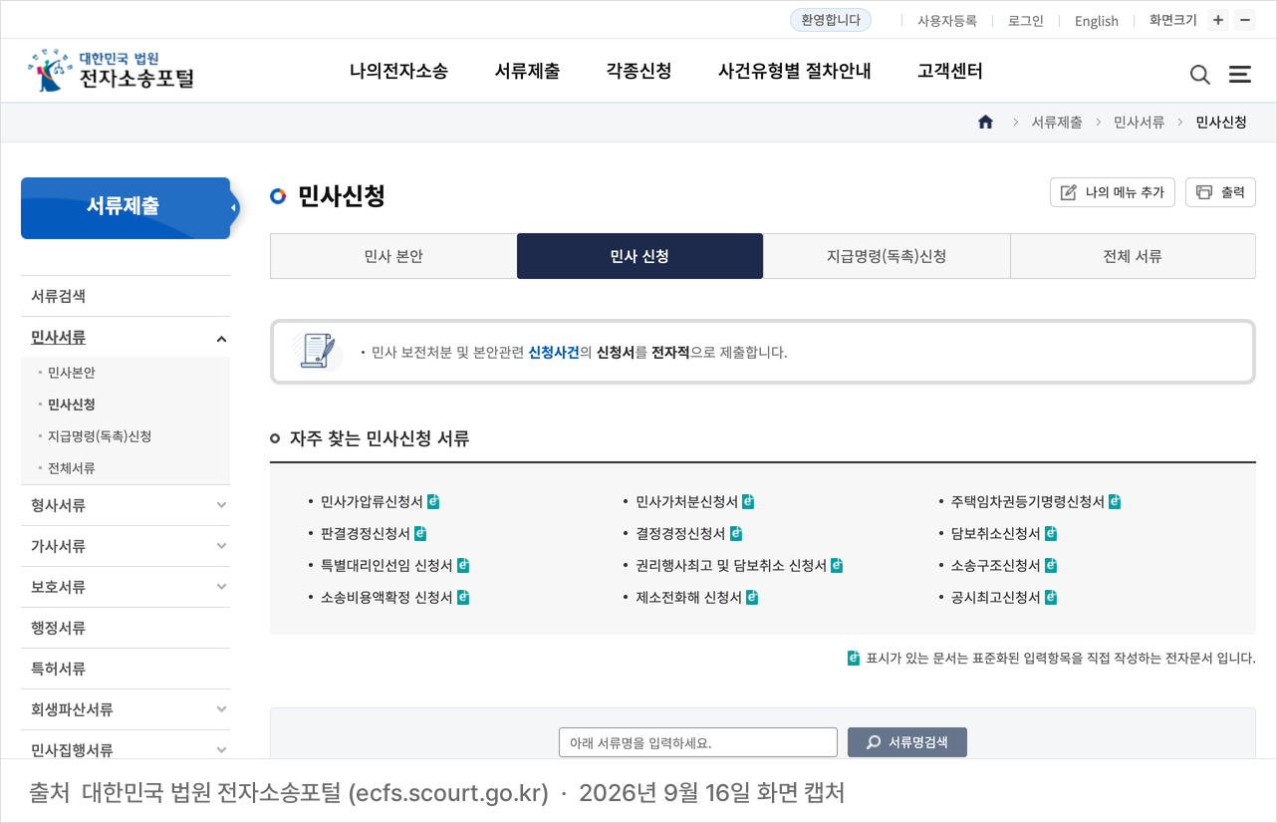Viewport: 1277px width, 823px height.
Task: Select 지급명령(독촉)신청 in the sidebar submenu
Action: 100,436
